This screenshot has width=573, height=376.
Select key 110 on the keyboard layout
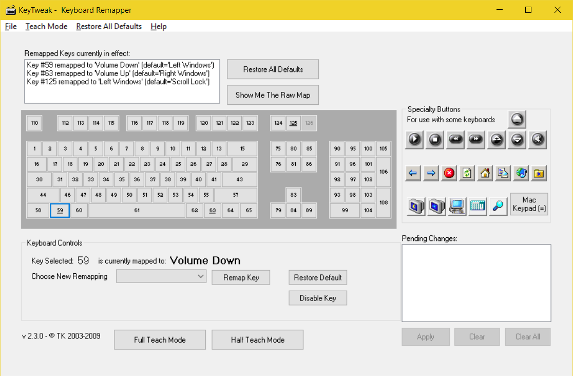pyautogui.click(x=34, y=123)
